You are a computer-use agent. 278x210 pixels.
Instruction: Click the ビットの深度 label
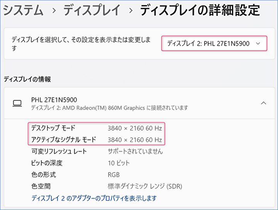tap(47, 163)
